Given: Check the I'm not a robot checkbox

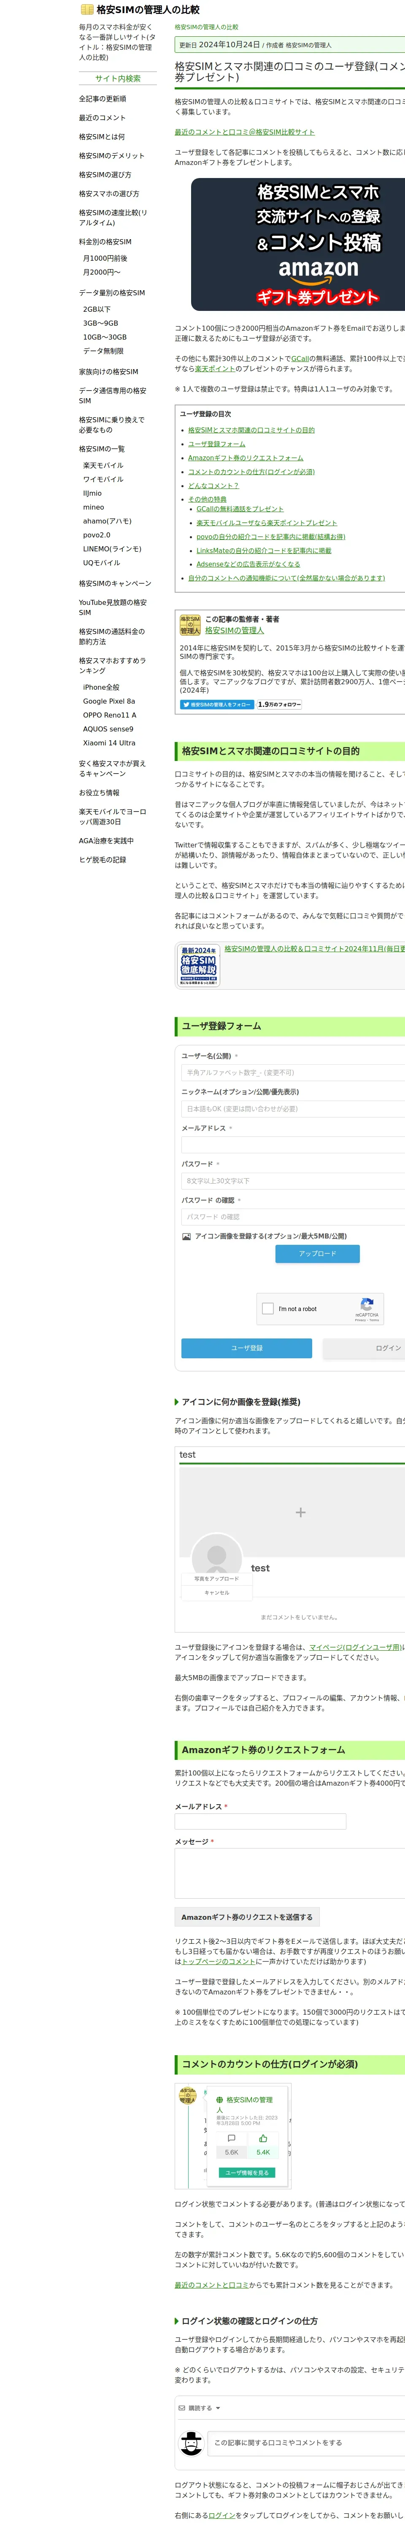Looking at the screenshot, I should click(x=267, y=1308).
